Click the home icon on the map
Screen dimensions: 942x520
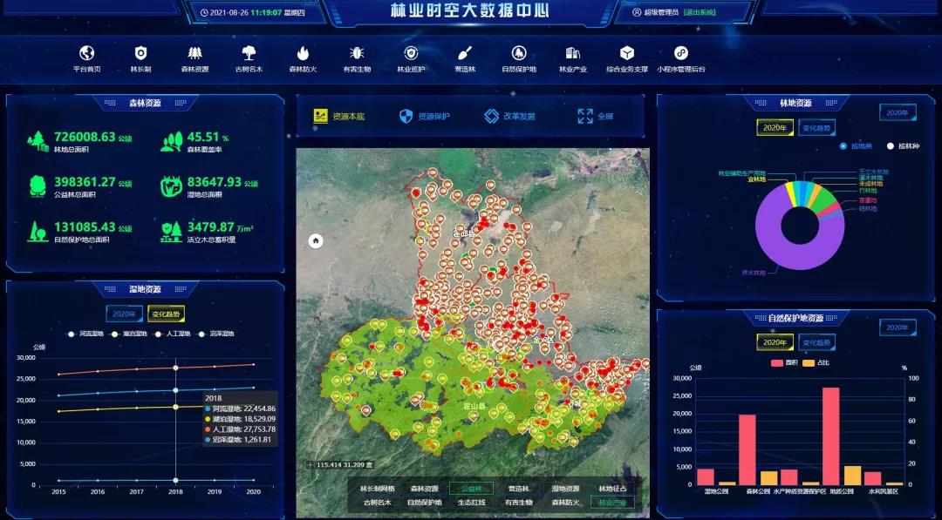(x=315, y=239)
